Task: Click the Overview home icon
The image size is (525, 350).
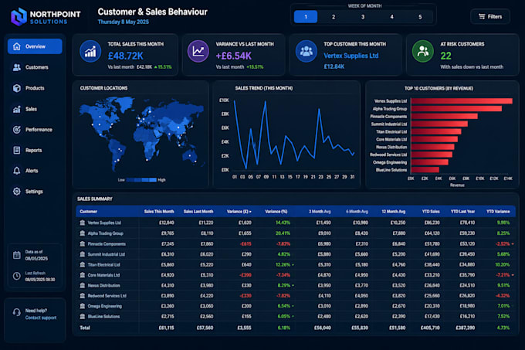Action: pyautogui.click(x=17, y=46)
